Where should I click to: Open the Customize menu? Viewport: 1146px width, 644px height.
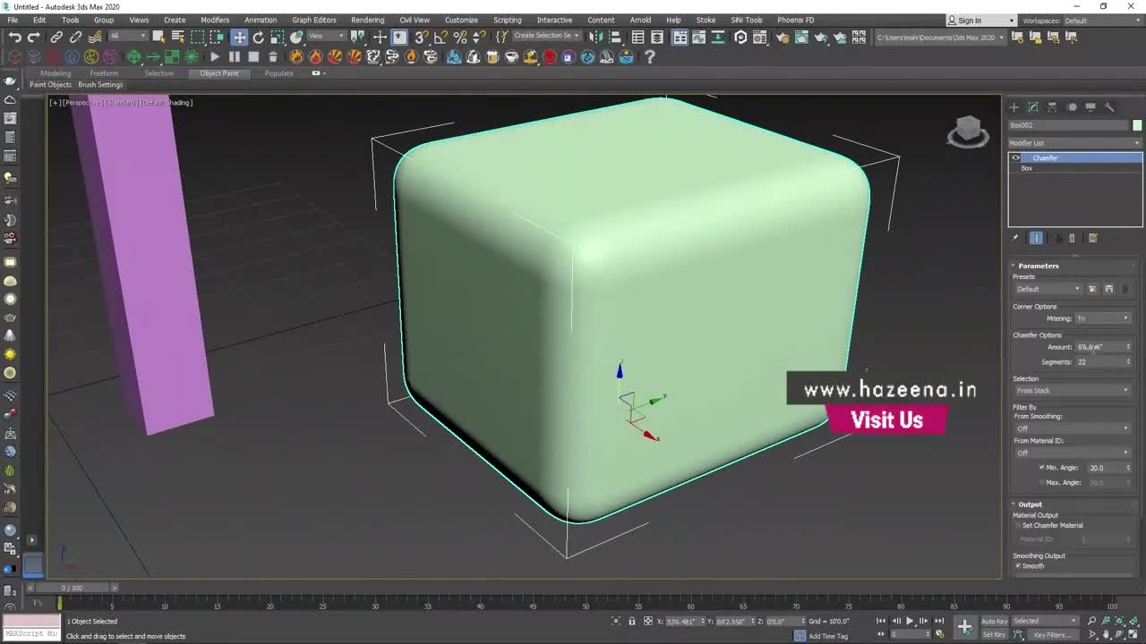pos(461,20)
